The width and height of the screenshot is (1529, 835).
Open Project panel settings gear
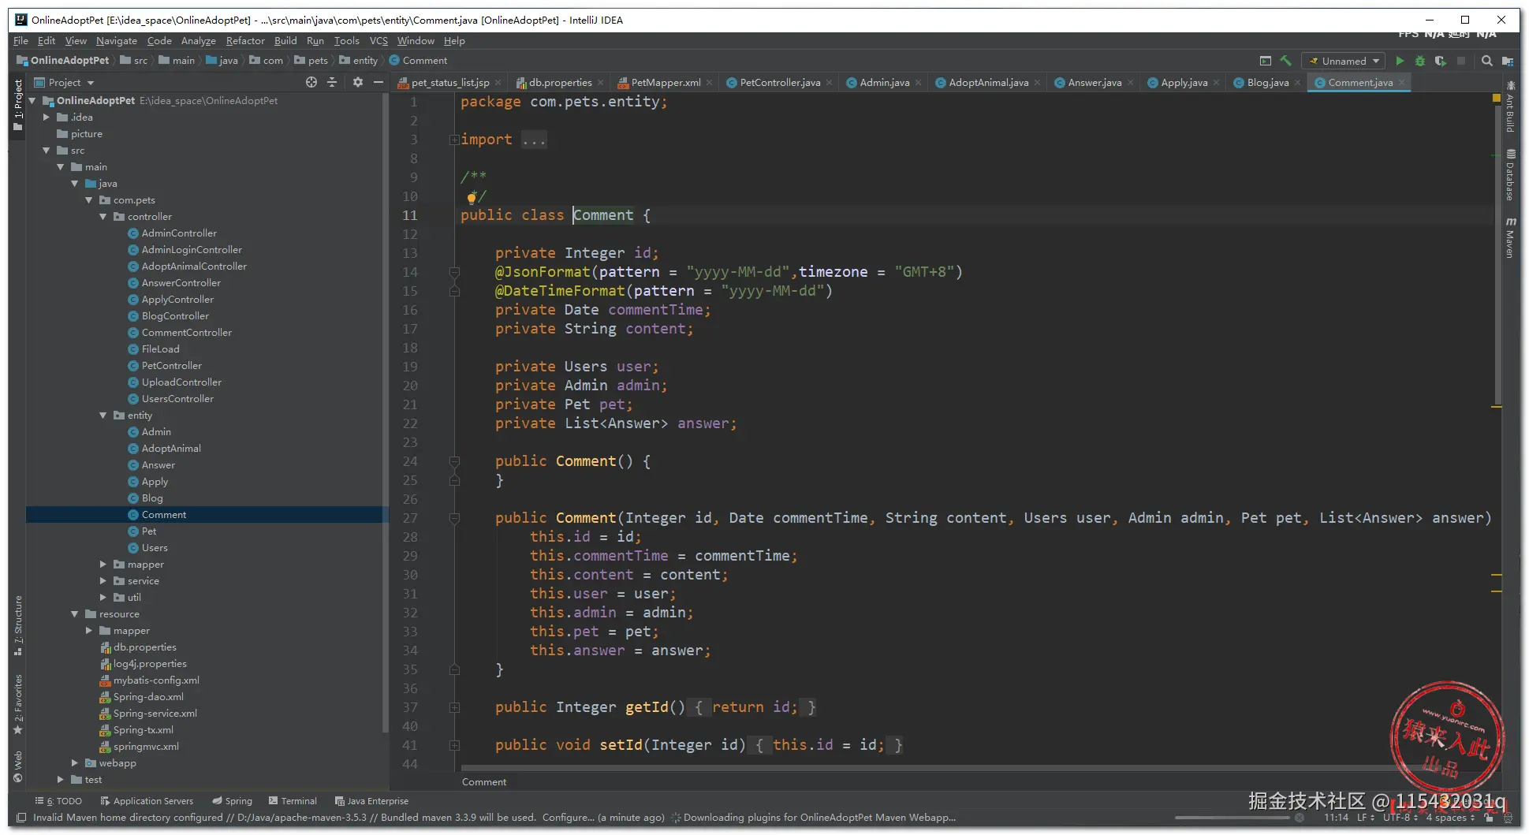coord(358,82)
